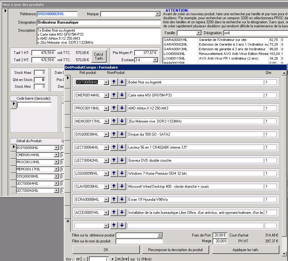This screenshot has width=288, height=261.
Task: Open empty new-row reference dropdown
Action: click(x=106, y=226)
